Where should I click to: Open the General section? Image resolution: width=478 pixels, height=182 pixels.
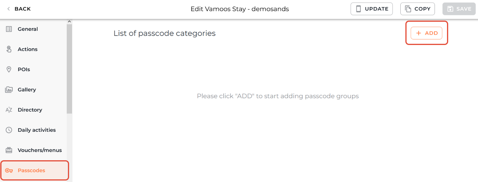pyautogui.click(x=28, y=29)
